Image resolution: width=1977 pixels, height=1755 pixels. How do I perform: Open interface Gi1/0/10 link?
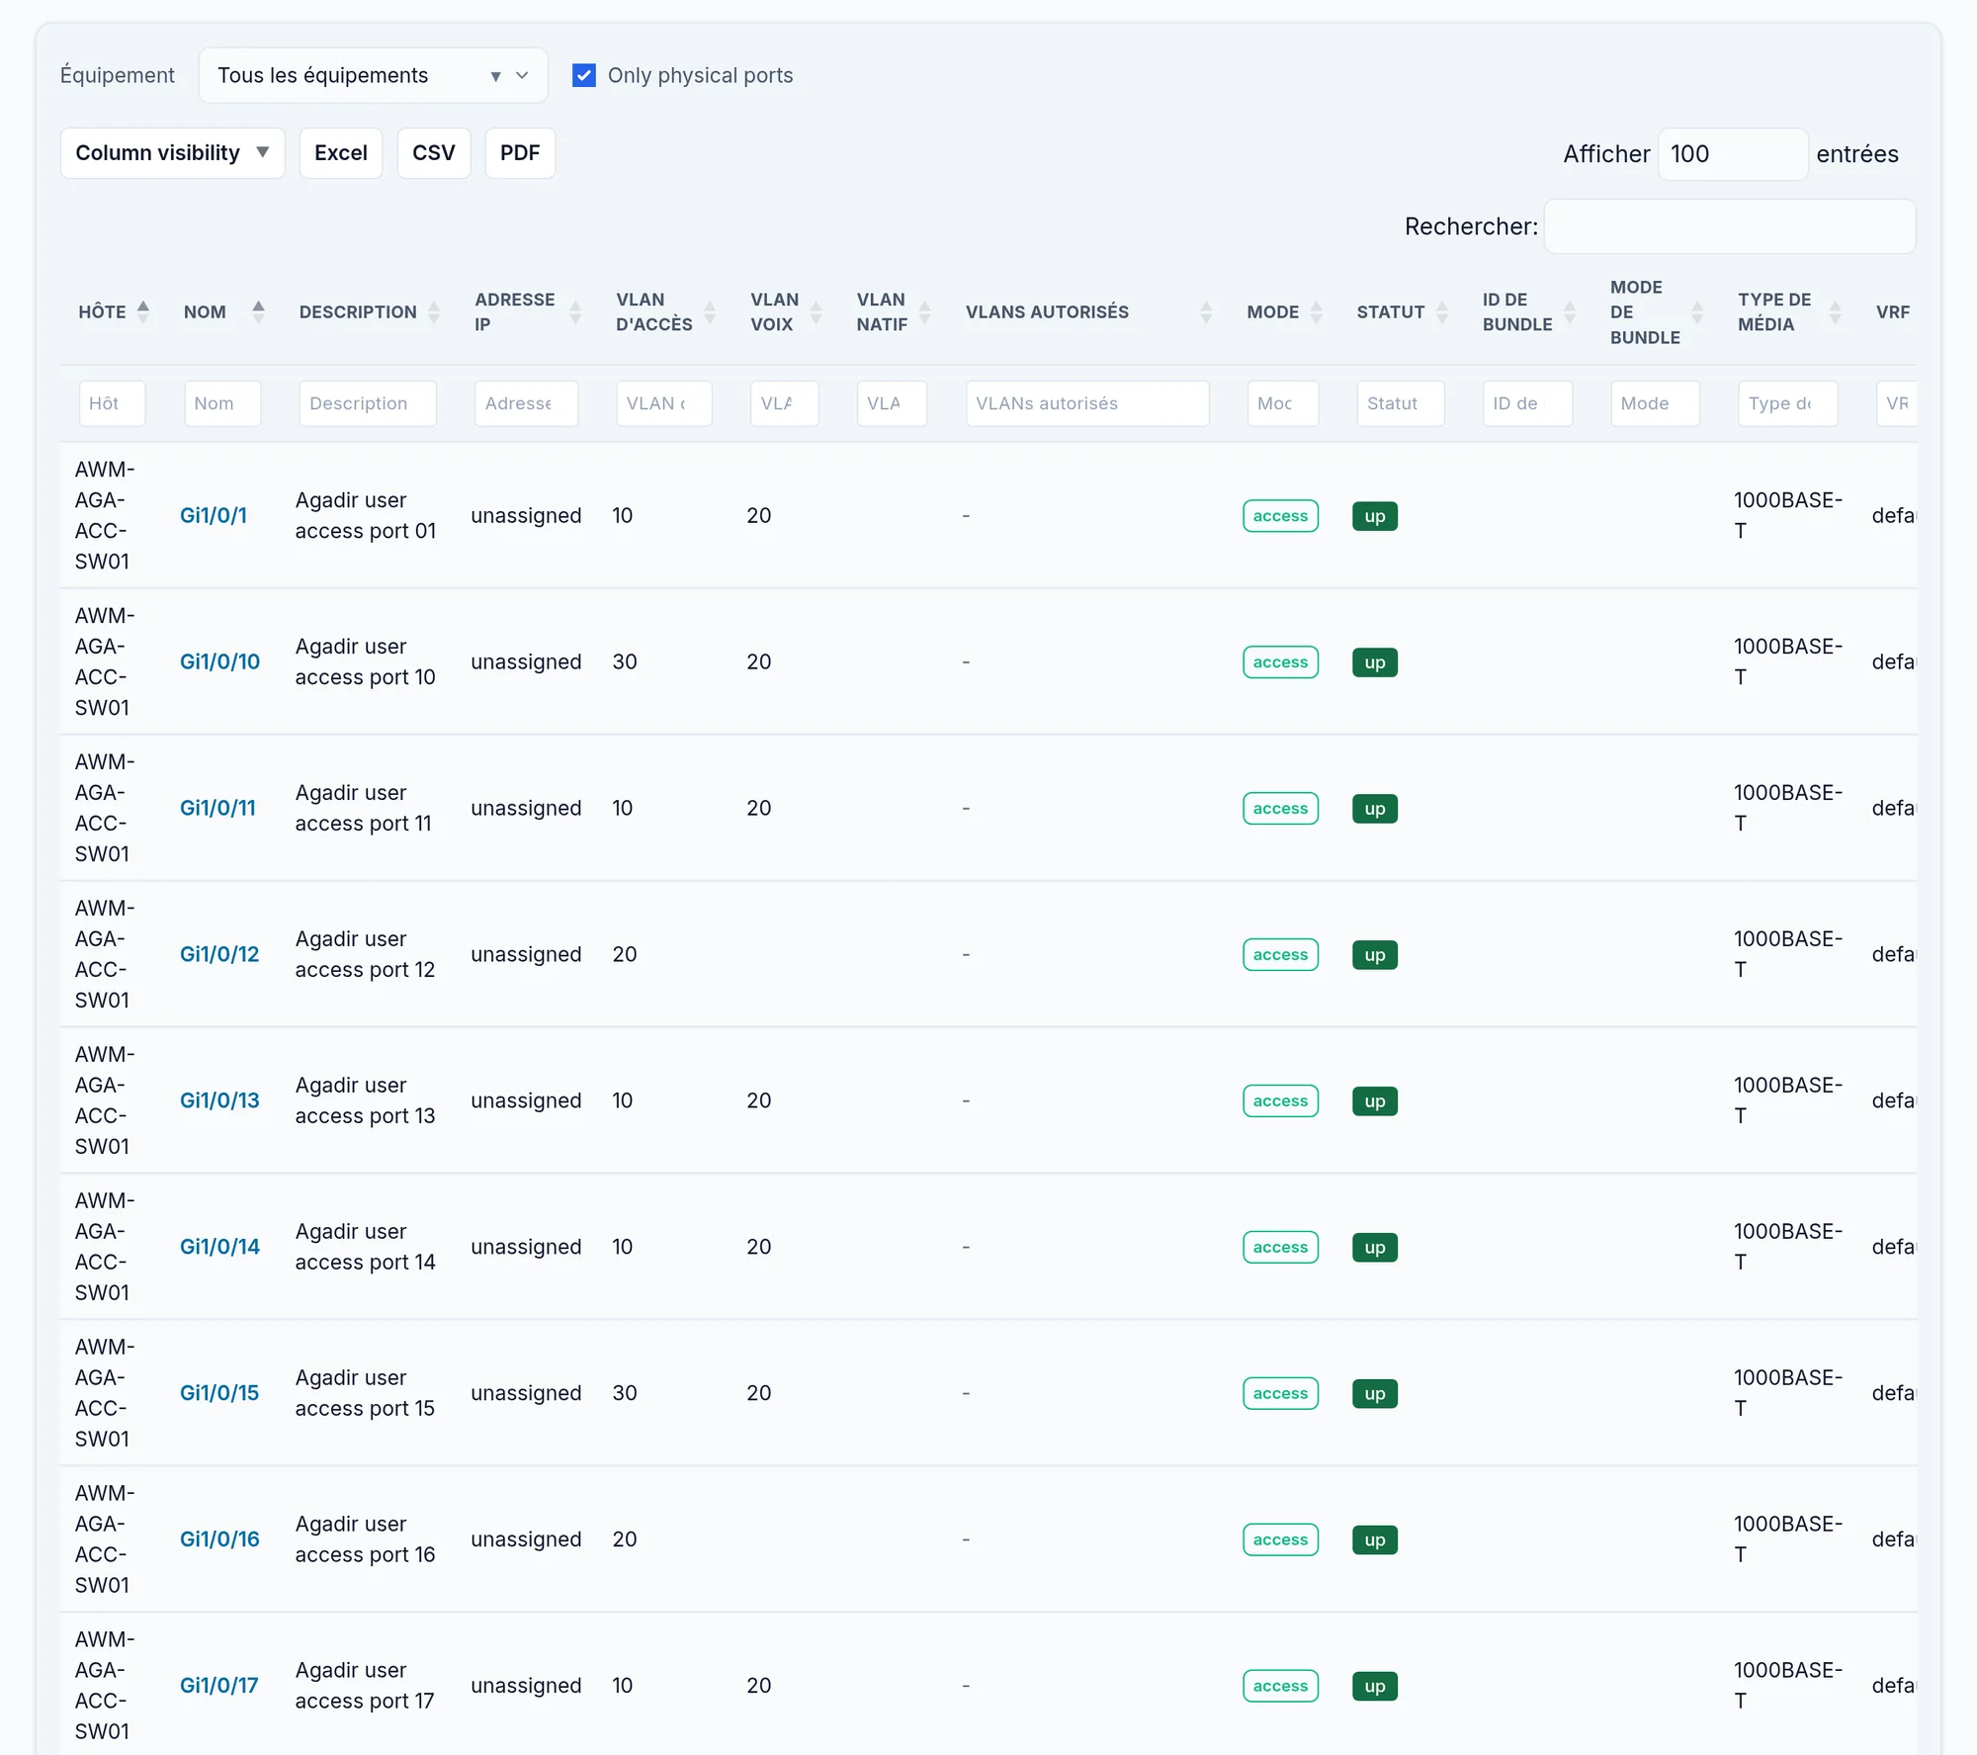[219, 661]
